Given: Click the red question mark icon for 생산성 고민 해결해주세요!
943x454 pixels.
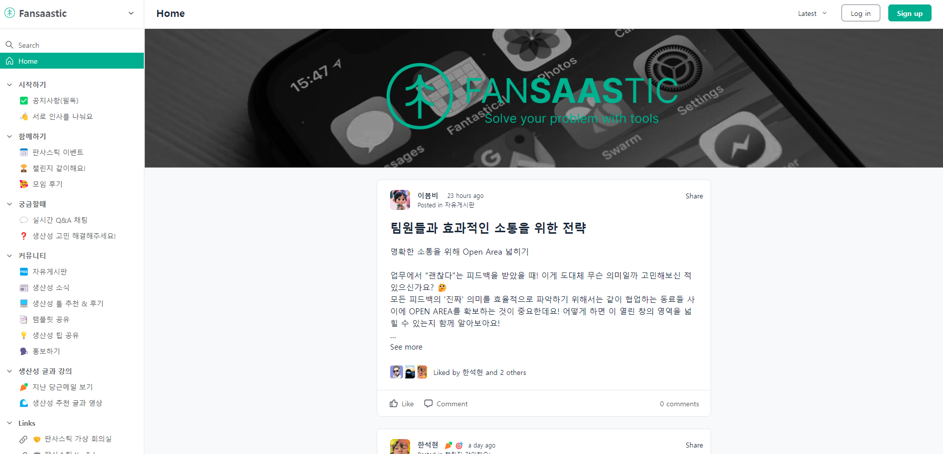Looking at the screenshot, I should 23,236.
